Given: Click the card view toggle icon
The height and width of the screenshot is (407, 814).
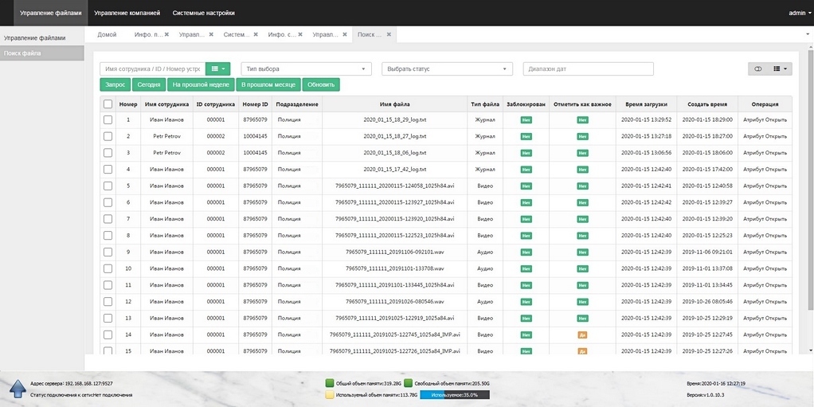Looking at the screenshot, I should 758,69.
